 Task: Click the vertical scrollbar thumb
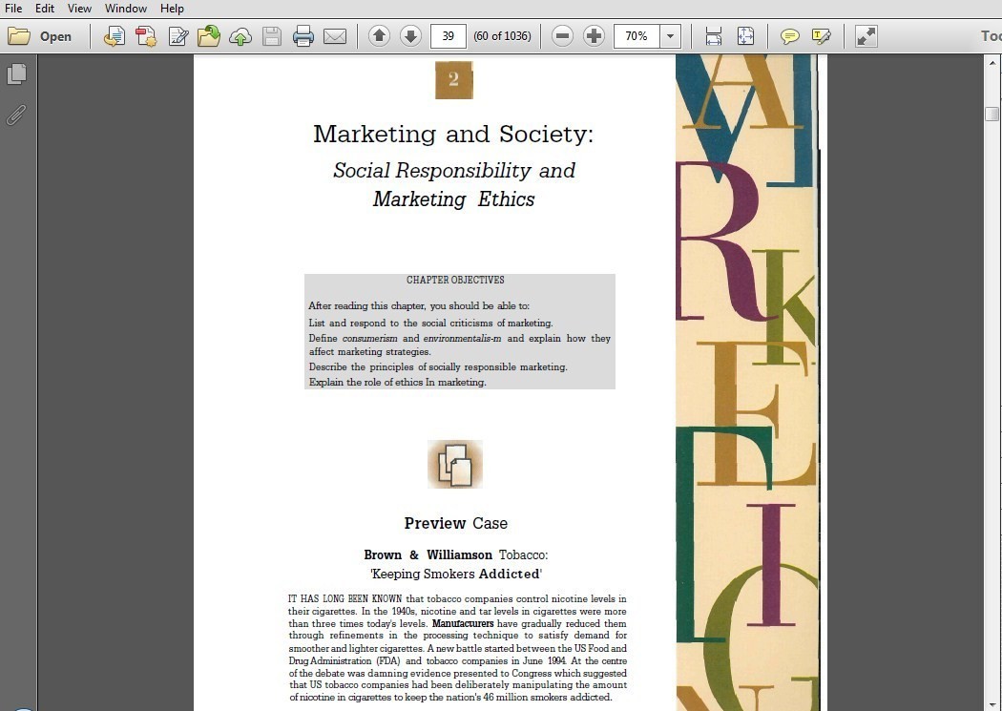tap(992, 114)
